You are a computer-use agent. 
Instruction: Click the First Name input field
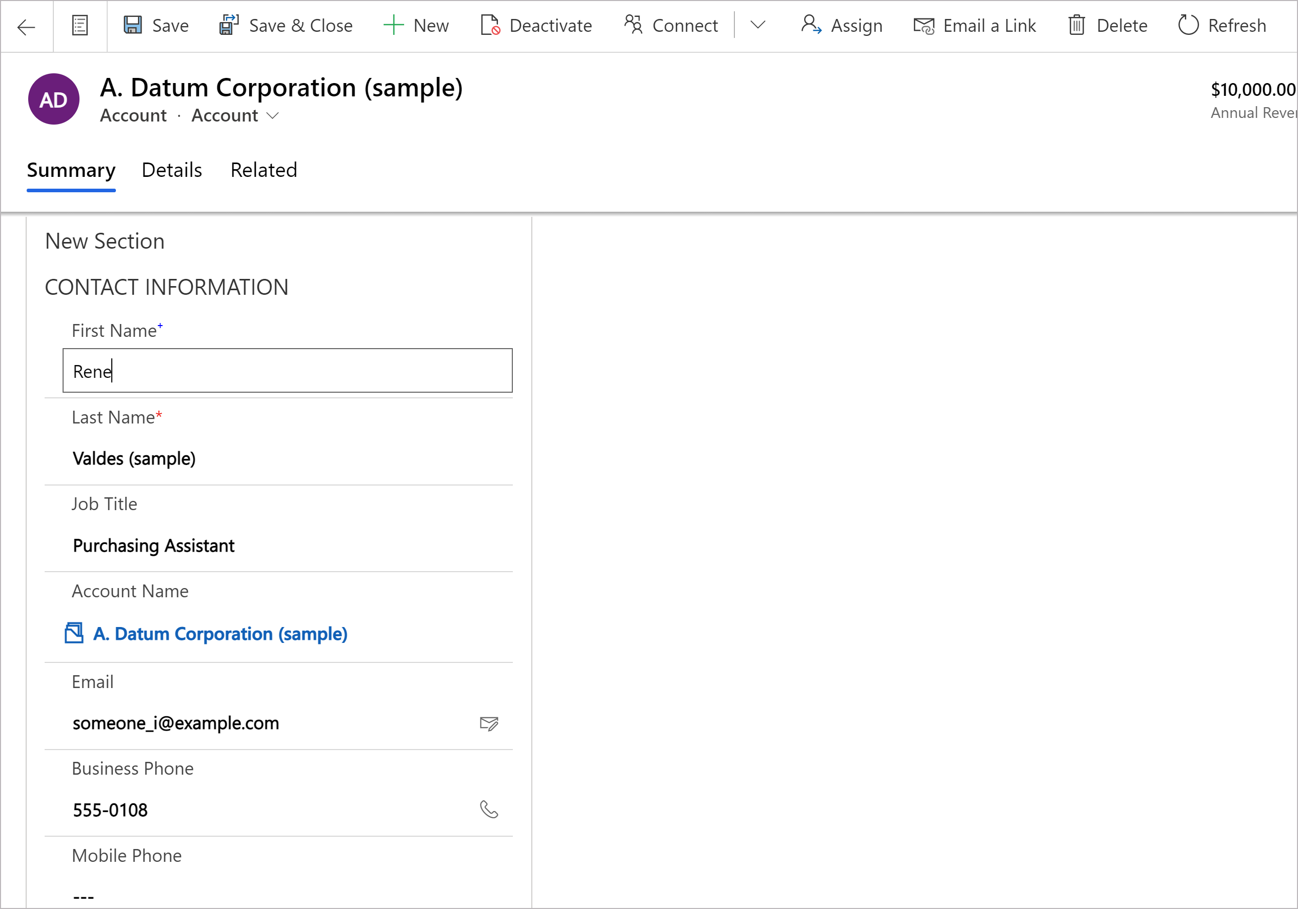click(288, 372)
